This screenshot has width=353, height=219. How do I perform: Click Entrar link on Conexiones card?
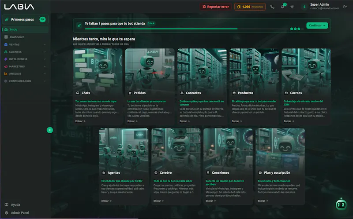point(211,201)
